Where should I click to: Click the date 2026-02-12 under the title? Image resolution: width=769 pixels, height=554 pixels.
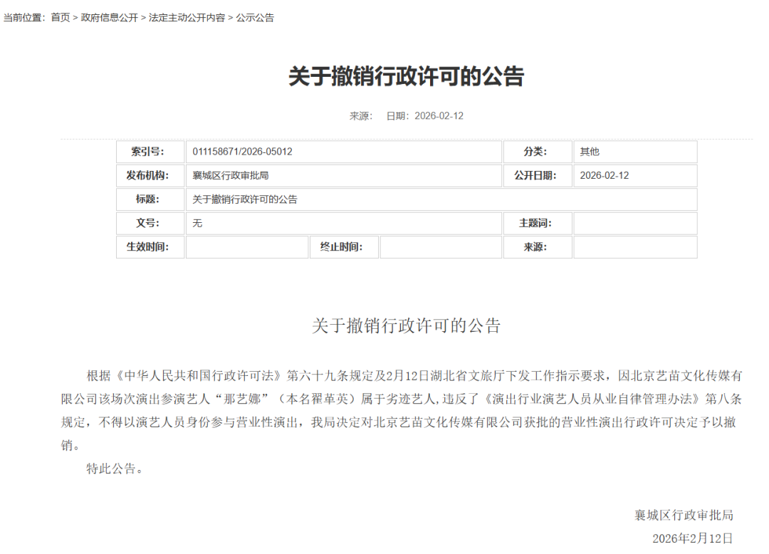click(x=439, y=116)
